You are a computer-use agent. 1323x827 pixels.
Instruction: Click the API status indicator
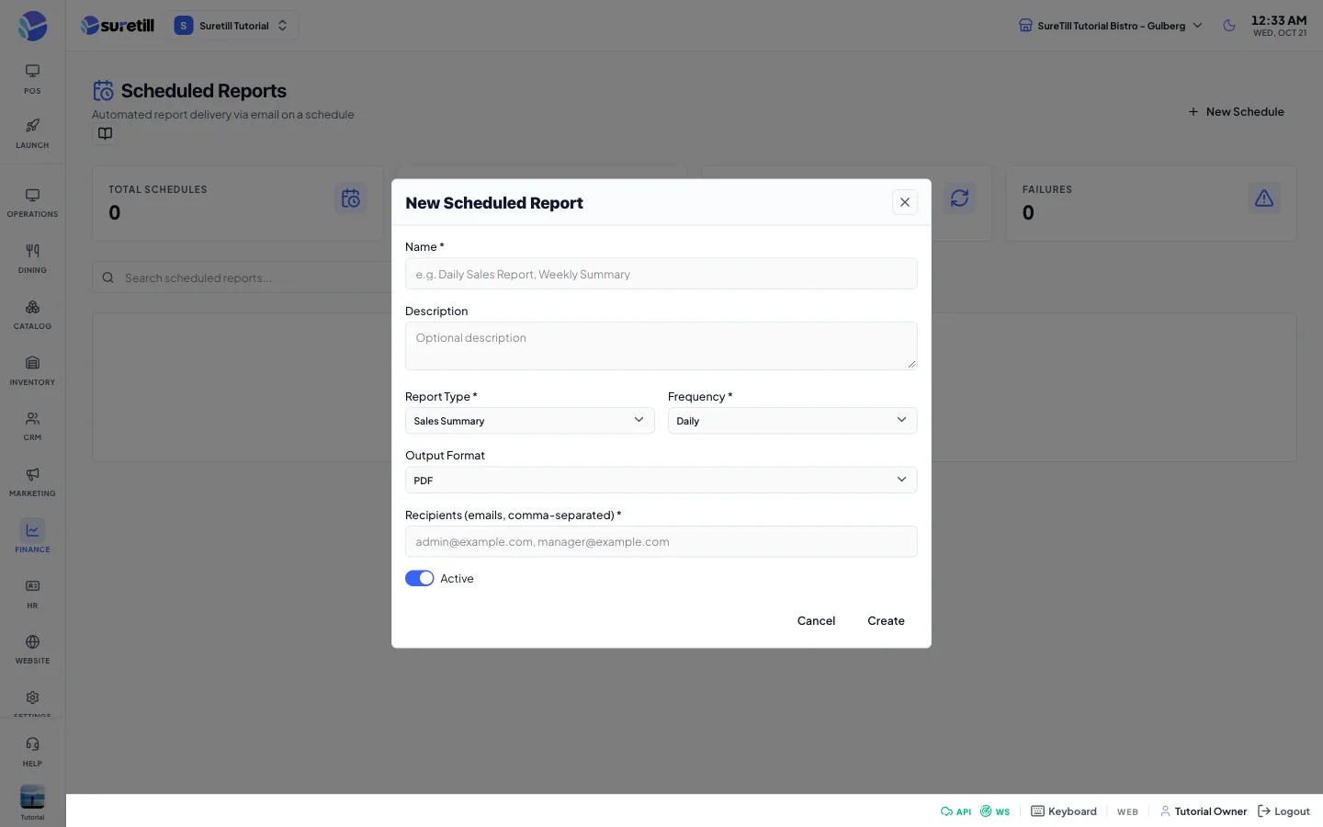point(955,811)
